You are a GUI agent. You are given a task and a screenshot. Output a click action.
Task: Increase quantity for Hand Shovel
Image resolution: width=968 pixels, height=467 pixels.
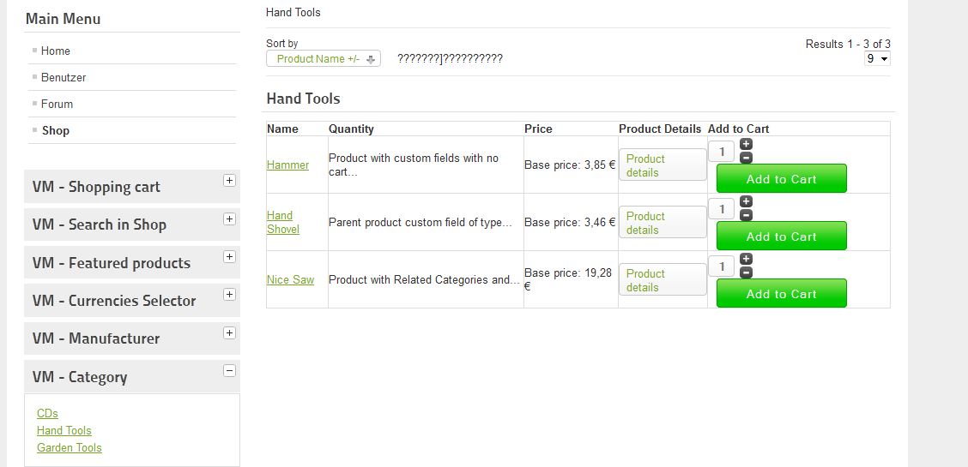click(746, 201)
